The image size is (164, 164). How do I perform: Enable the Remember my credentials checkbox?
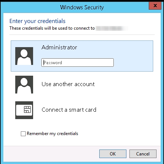(x=23, y=134)
